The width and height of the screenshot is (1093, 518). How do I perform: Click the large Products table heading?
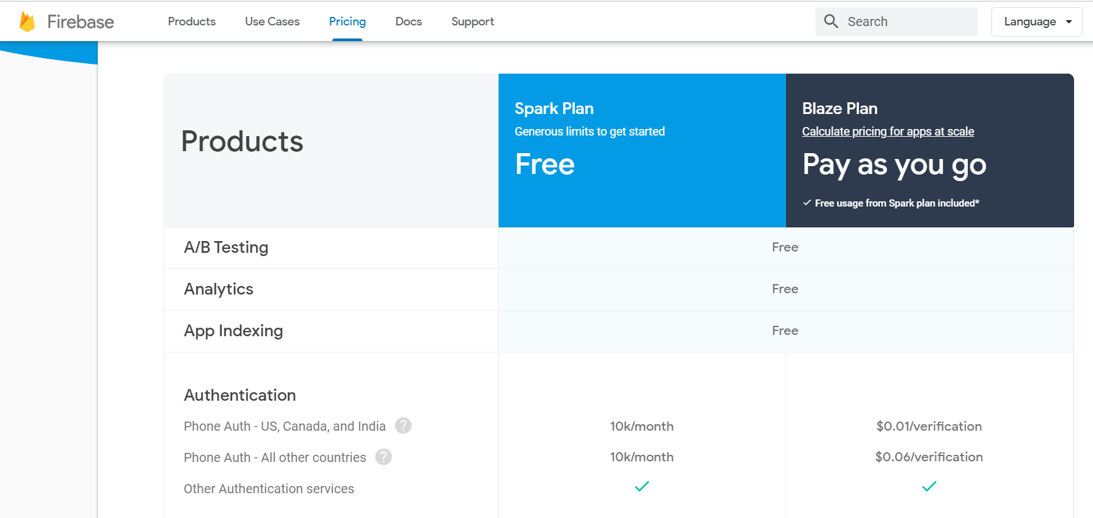242,141
